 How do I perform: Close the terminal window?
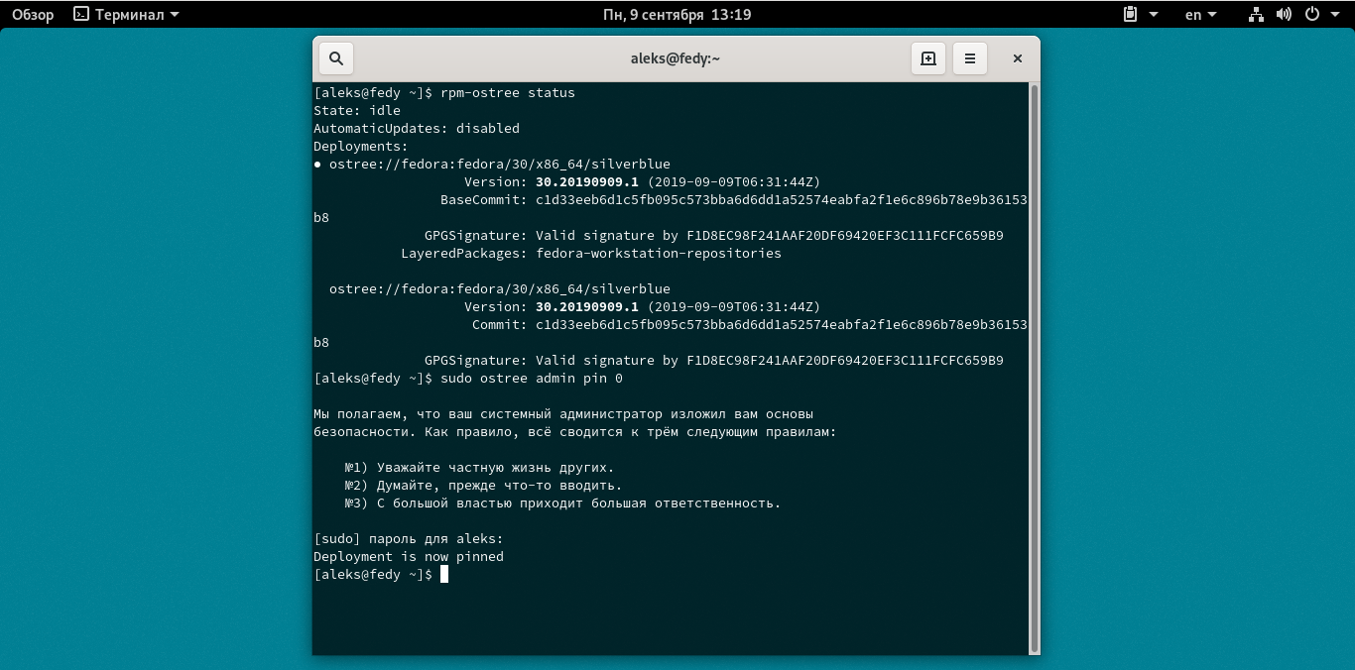pyautogui.click(x=1017, y=58)
